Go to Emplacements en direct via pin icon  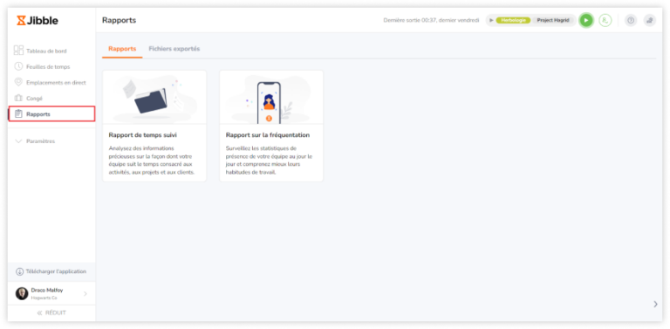(18, 82)
